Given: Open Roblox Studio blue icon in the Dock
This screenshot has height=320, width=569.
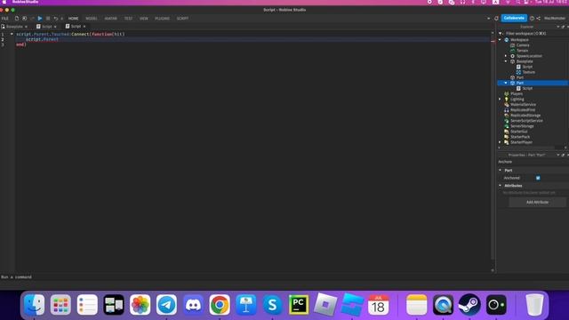Looking at the screenshot, I should tap(352, 305).
